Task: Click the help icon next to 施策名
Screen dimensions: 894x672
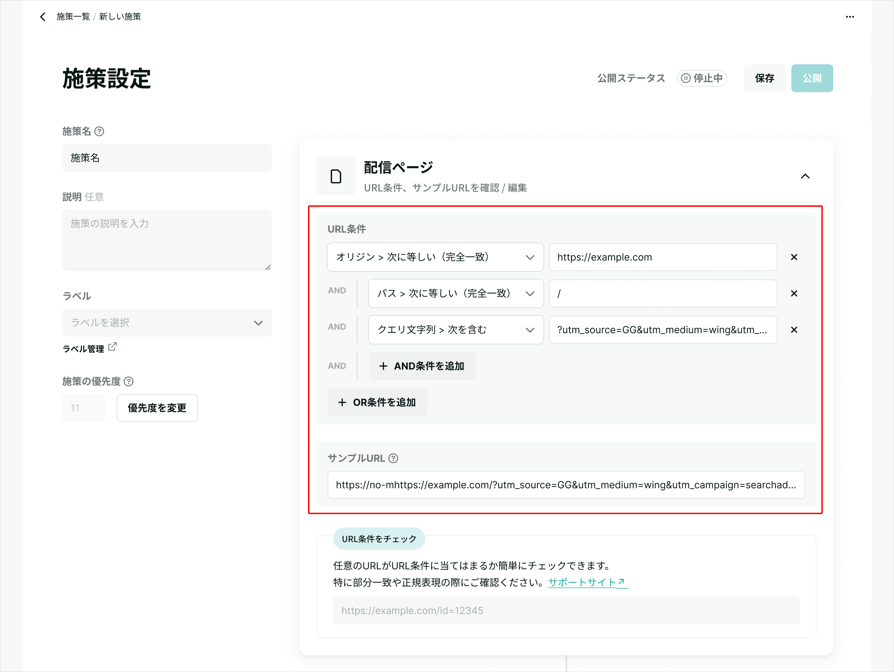Action: [99, 131]
